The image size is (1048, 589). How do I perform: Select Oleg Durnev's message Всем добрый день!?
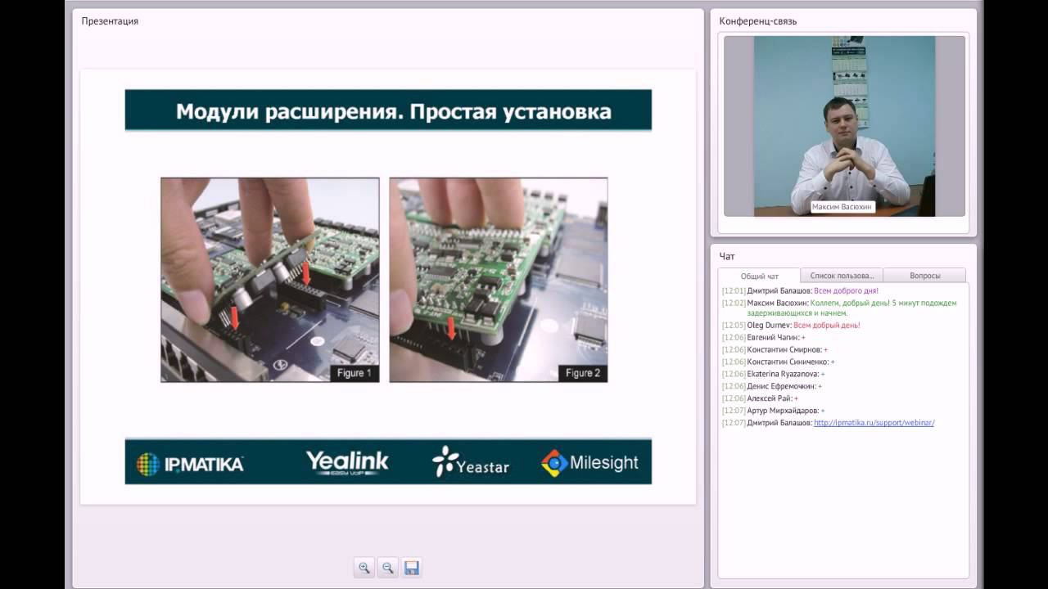pos(791,325)
